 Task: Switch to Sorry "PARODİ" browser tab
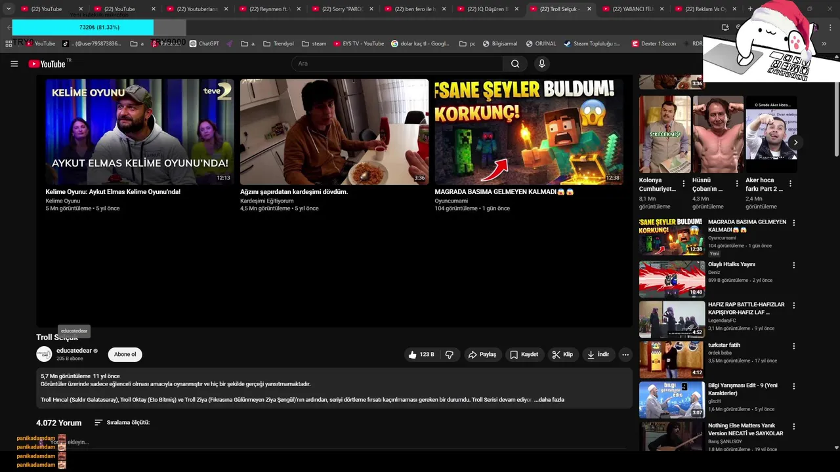point(341,9)
